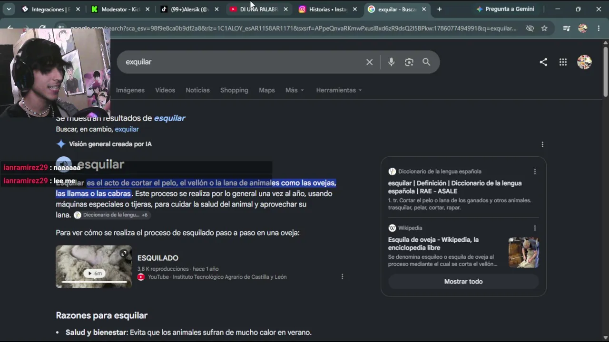The height and width of the screenshot is (342, 609).
Task: Switch to the TikTok Alersik tab
Action: pos(190,9)
